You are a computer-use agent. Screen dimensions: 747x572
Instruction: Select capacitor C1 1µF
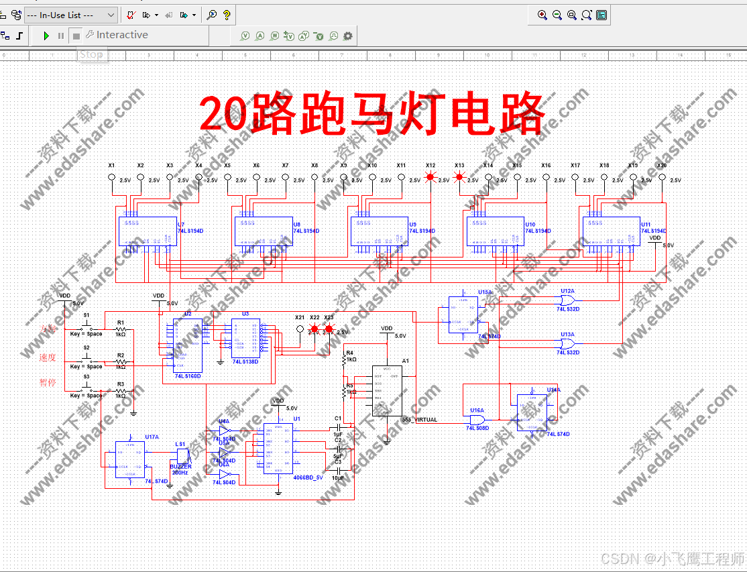[338, 428]
